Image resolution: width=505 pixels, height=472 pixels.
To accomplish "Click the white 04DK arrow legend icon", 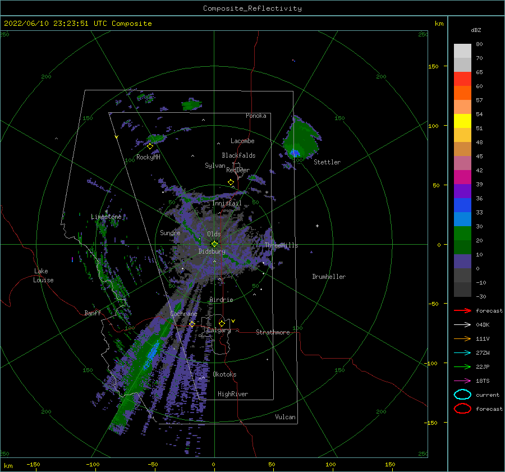I will 462,324.
